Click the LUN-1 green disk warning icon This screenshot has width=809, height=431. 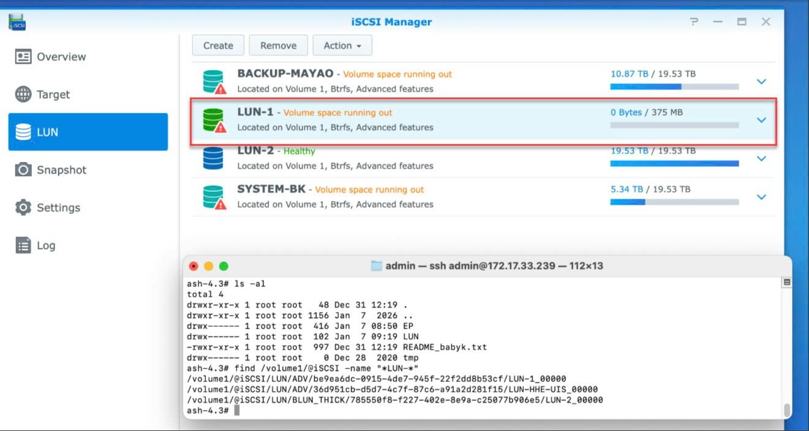tap(214, 120)
